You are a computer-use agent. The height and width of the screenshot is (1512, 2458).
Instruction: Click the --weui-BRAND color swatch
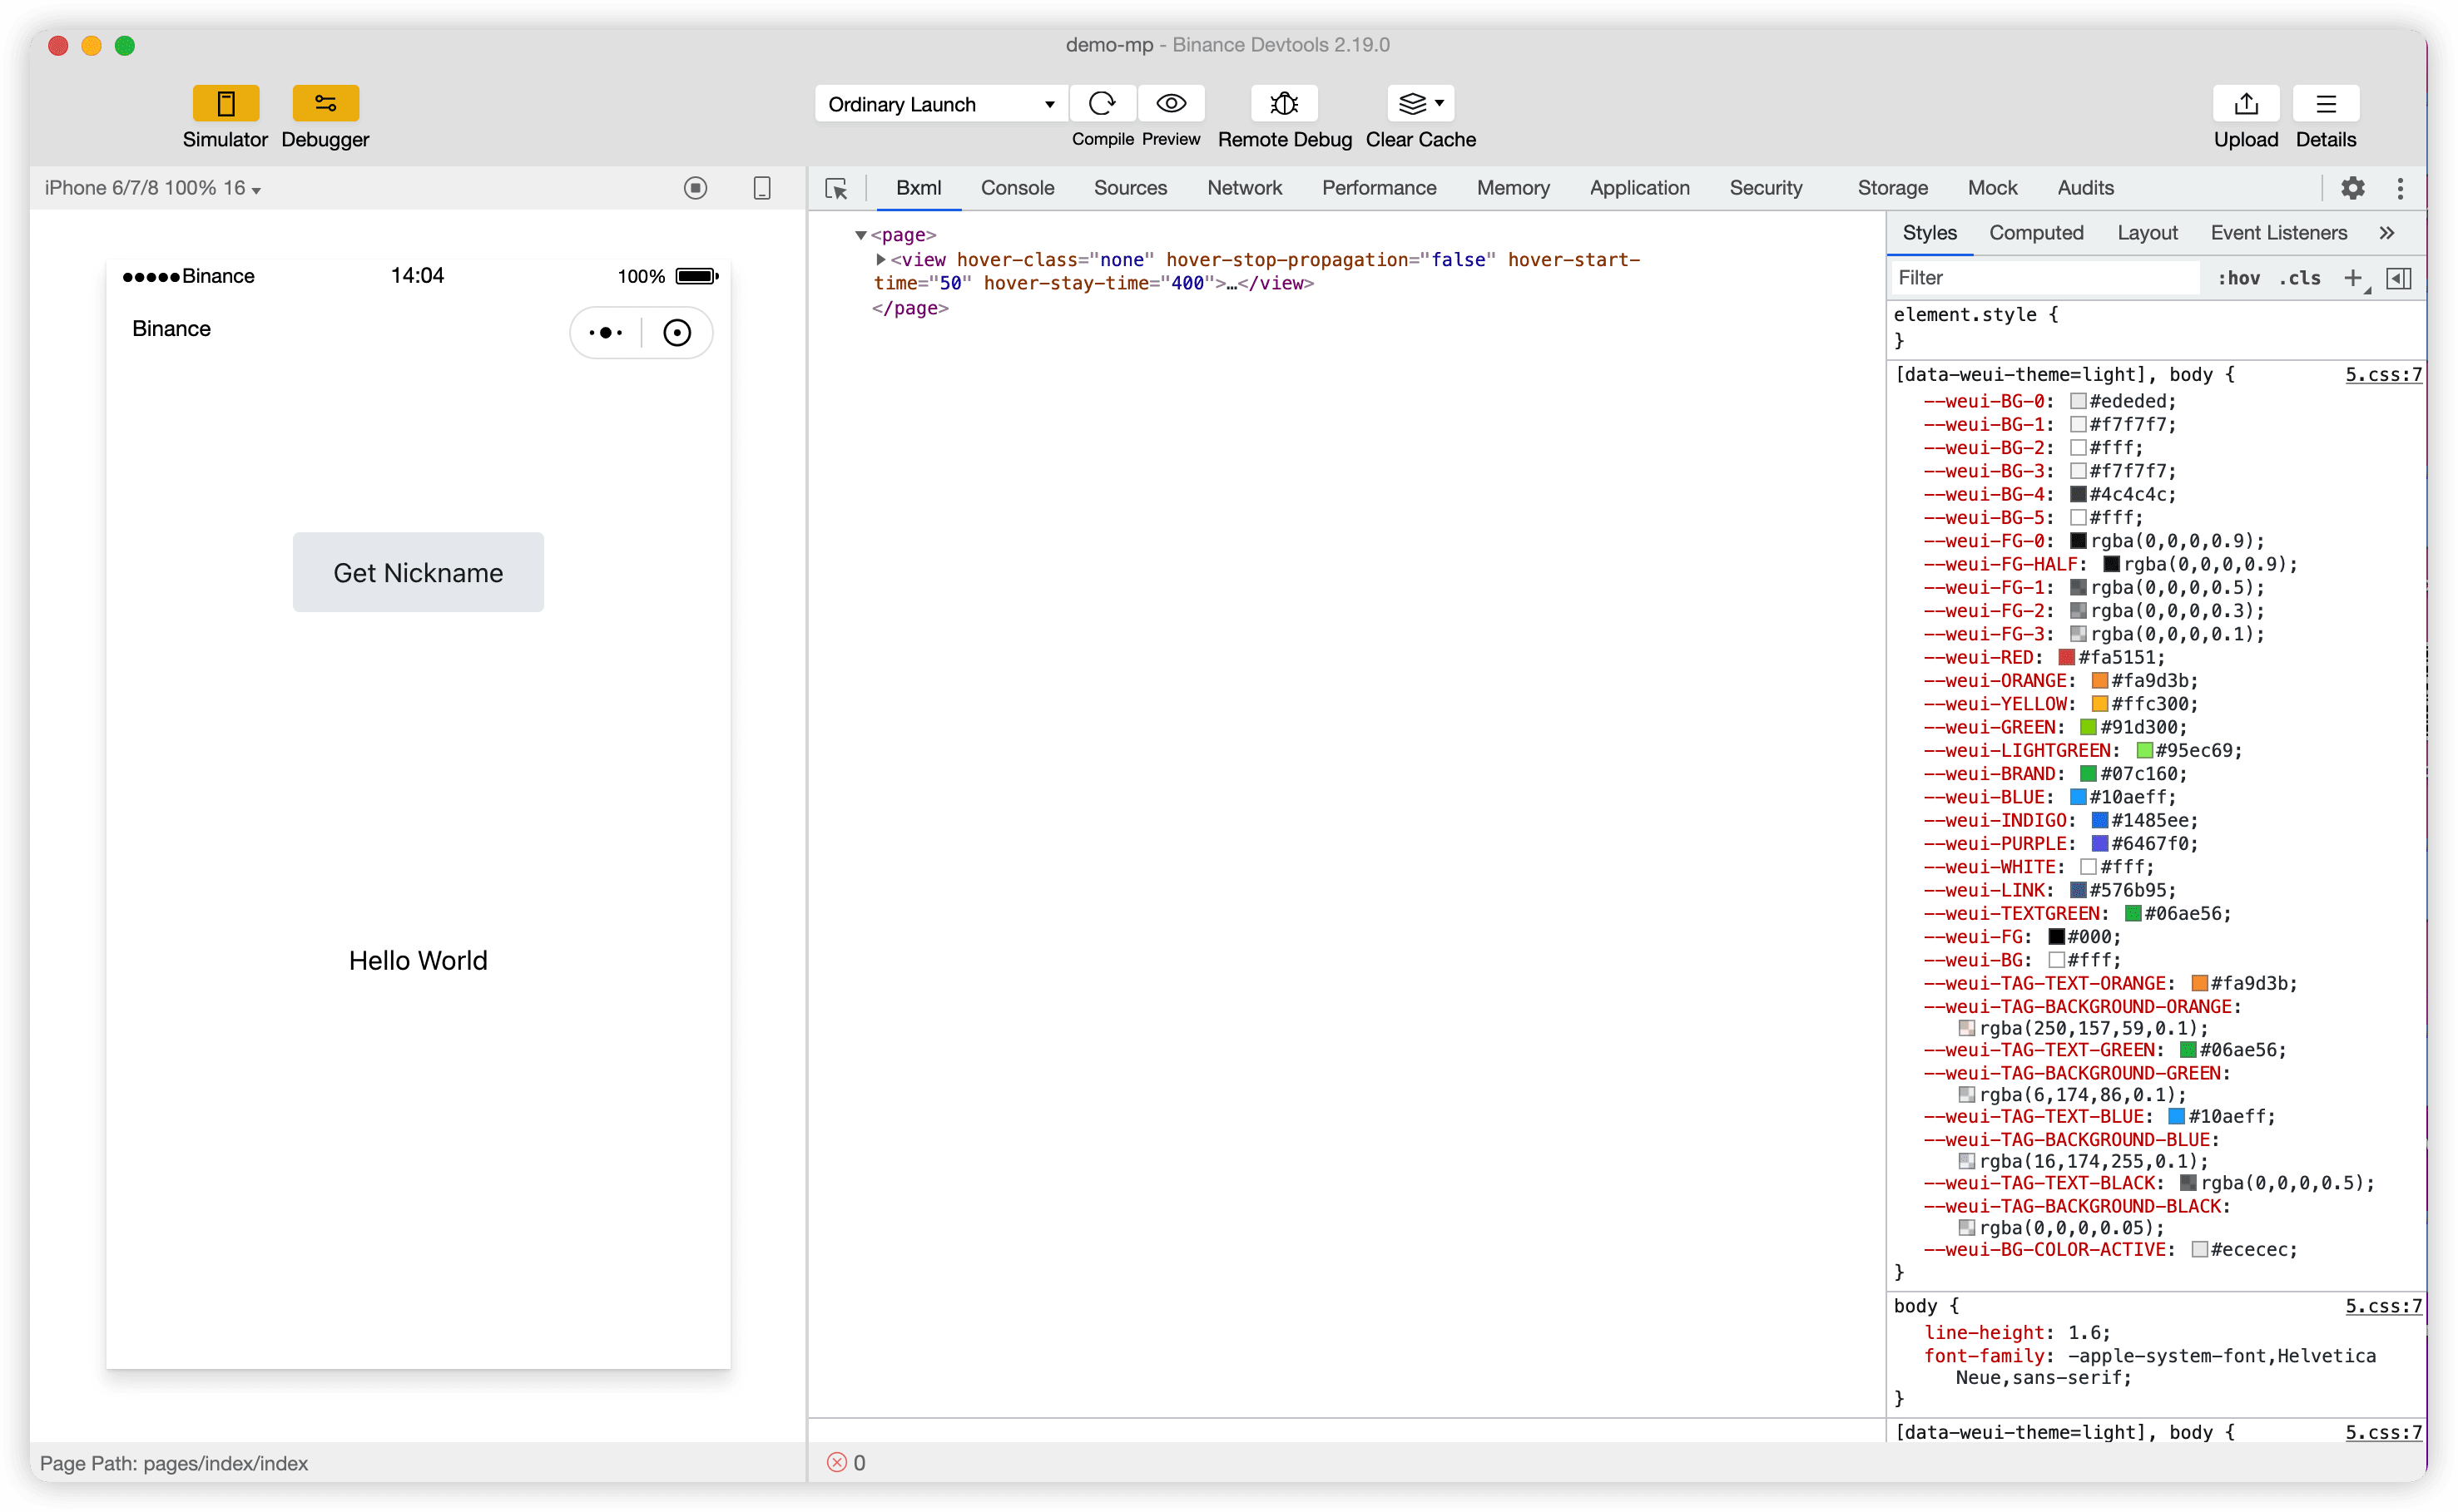(2088, 773)
